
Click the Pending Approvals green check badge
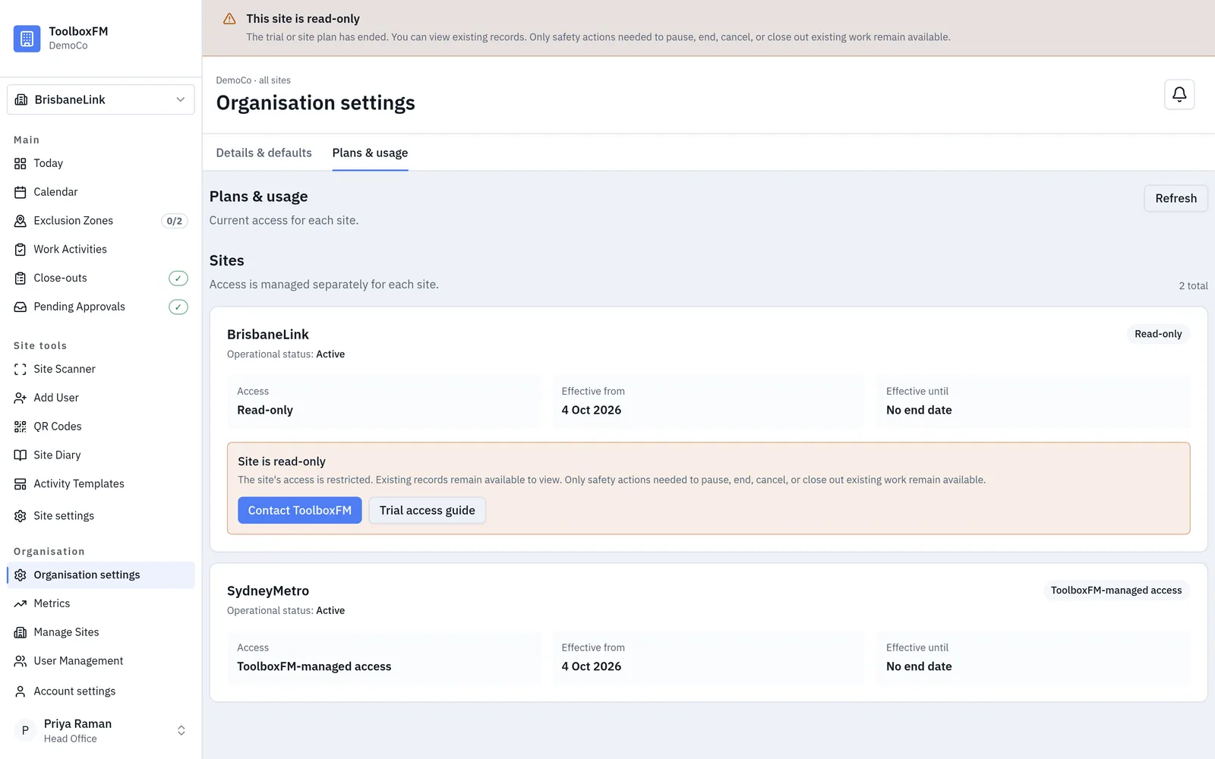tap(178, 307)
